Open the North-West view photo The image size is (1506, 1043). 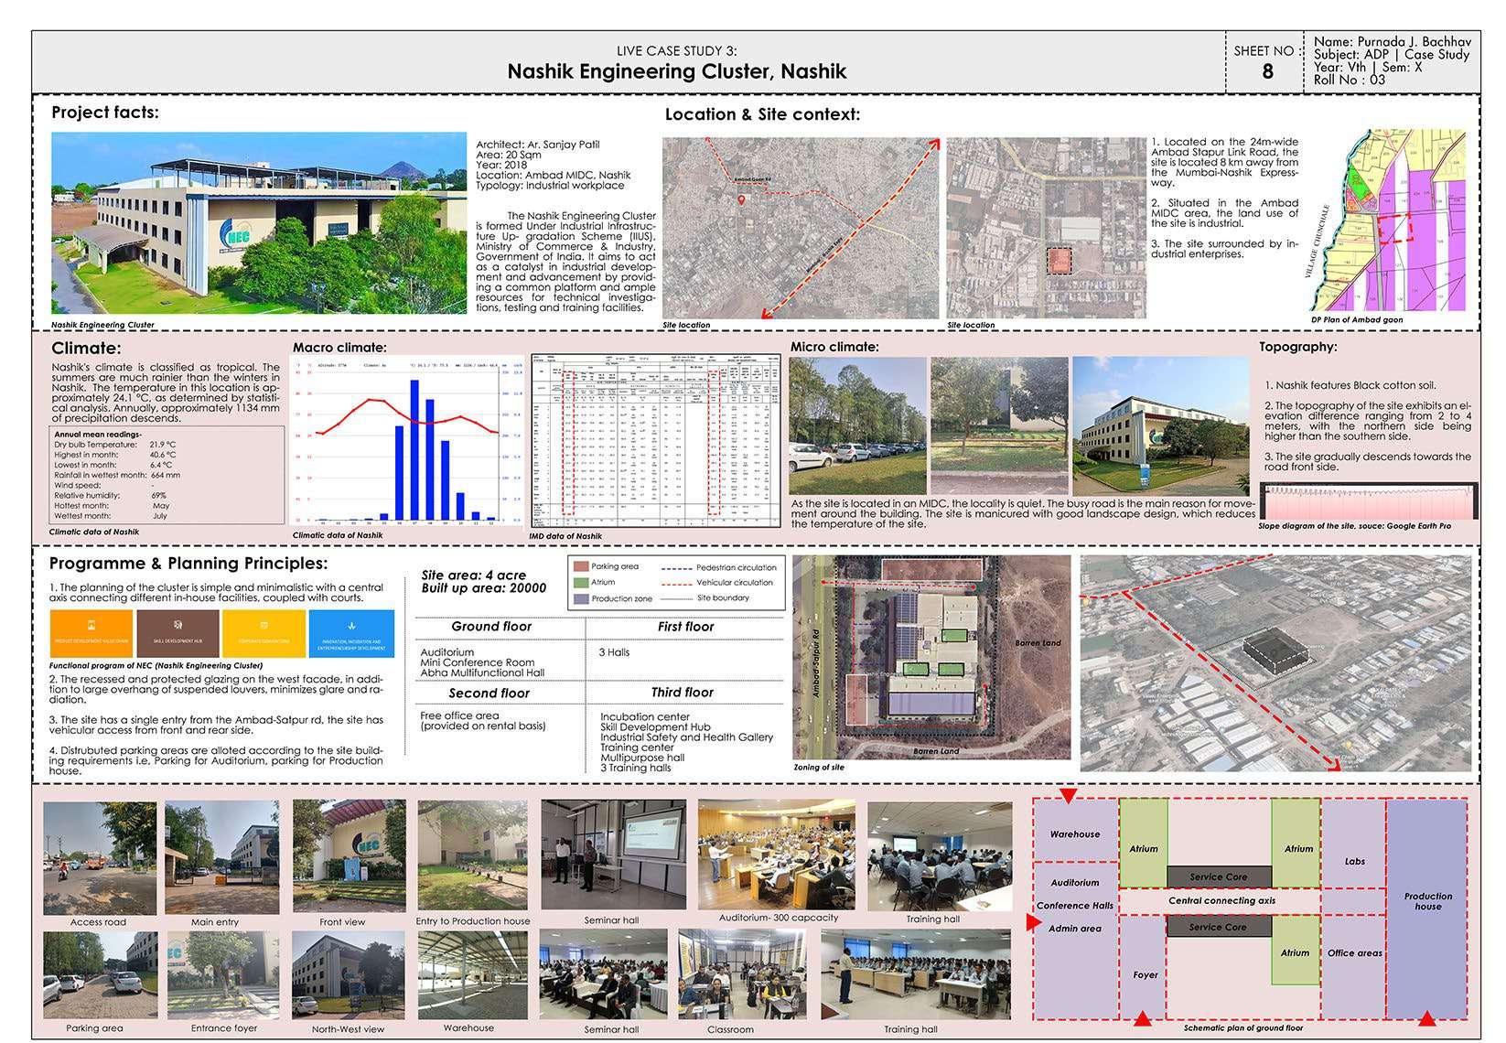[348, 975]
